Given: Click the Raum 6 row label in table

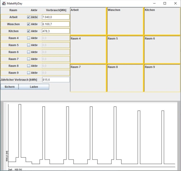Looking at the screenshot, I should click(13, 52).
